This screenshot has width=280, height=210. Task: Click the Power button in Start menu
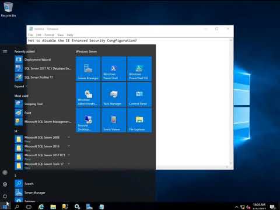(5, 196)
